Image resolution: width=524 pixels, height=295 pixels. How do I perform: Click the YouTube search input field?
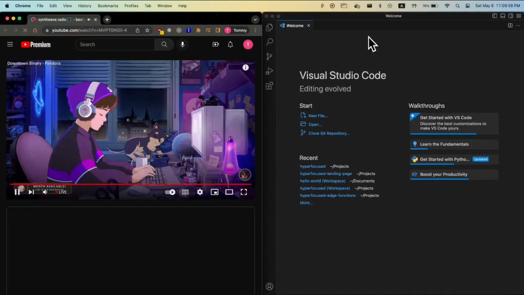(x=115, y=45)
